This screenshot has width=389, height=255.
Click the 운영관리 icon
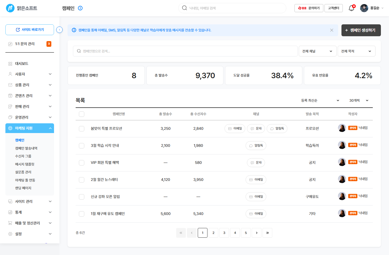pos(10,117)
